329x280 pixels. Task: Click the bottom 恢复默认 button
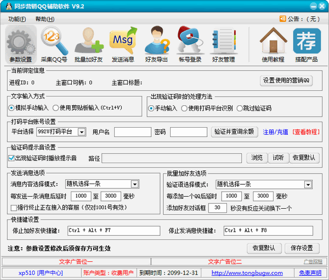(264, 248)
